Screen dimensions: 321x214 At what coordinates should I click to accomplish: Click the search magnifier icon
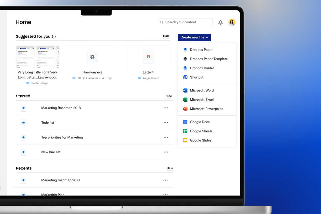[x=162, y=22]
